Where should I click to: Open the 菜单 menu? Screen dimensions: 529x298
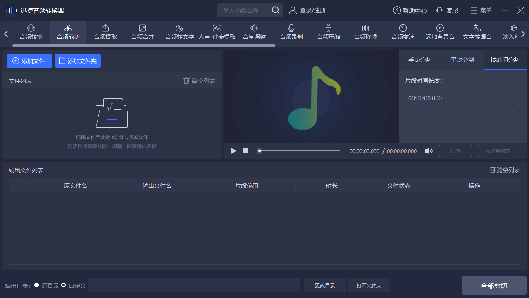[x=481, y=10]
